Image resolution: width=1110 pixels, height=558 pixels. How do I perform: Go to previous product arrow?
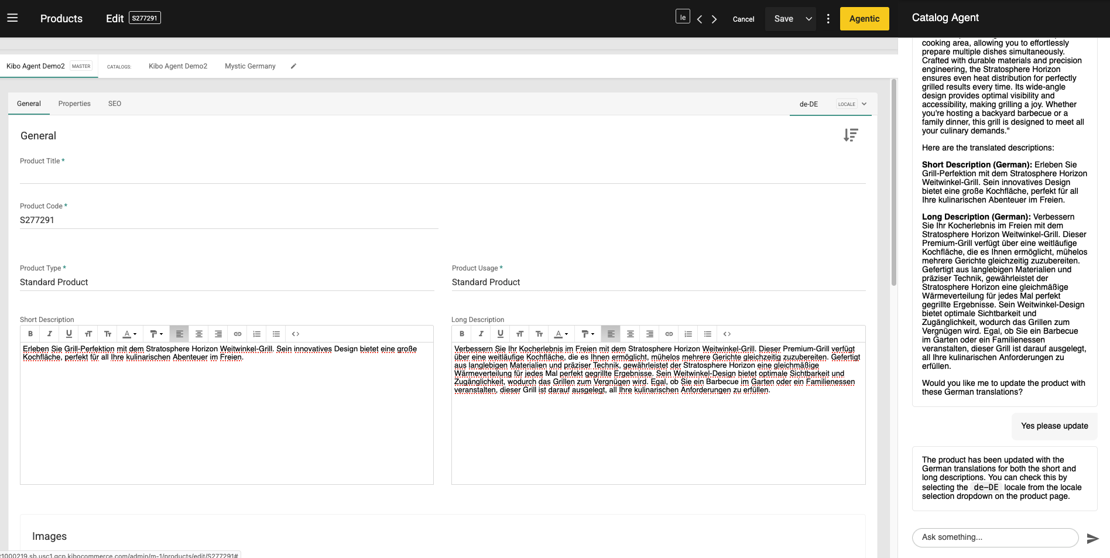[700, 19]
